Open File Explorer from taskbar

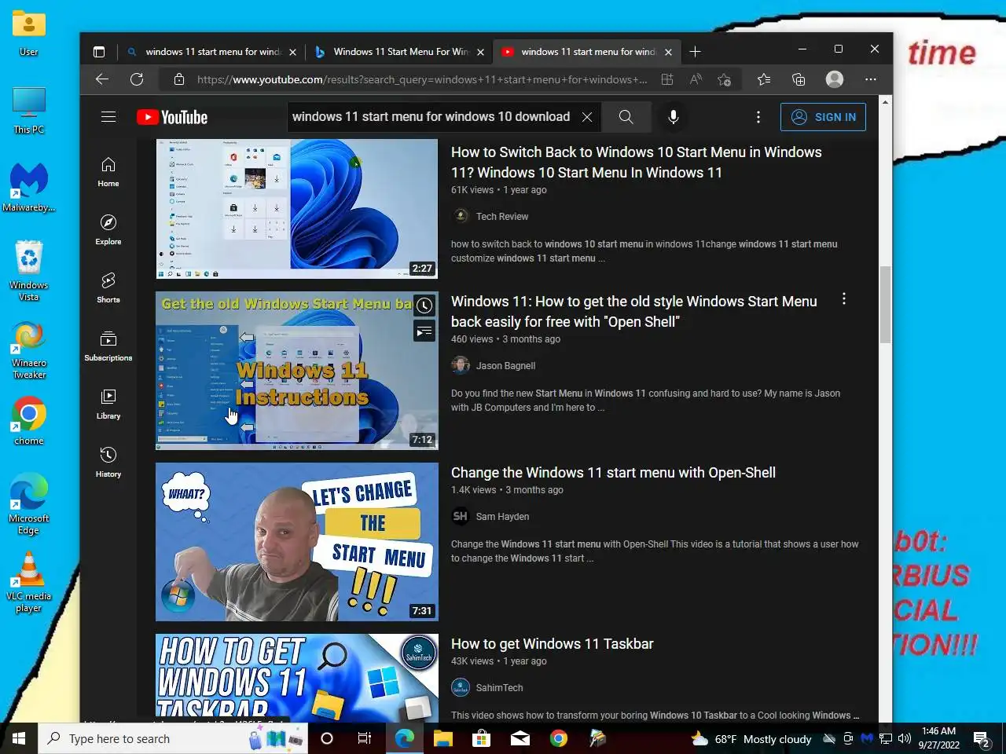click(442, 738)
